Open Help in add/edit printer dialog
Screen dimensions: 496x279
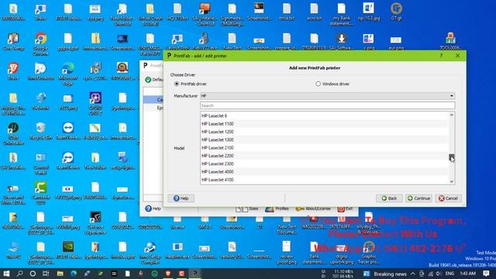tap(181, 198)
